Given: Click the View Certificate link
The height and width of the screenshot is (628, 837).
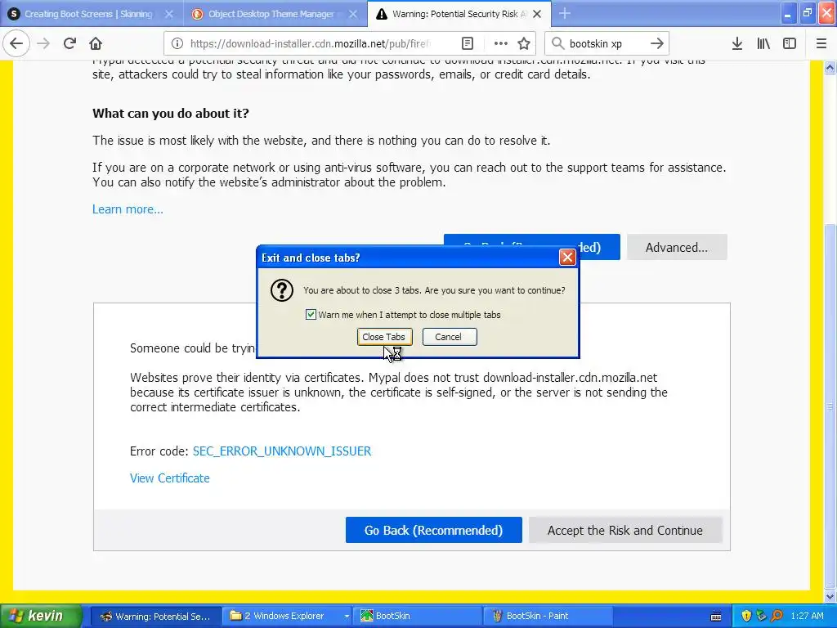Looking at the screenshot, I should click(170, 478).
